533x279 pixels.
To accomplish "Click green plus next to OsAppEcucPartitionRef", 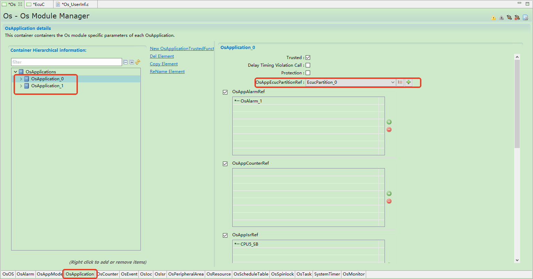I will (409, 82).
